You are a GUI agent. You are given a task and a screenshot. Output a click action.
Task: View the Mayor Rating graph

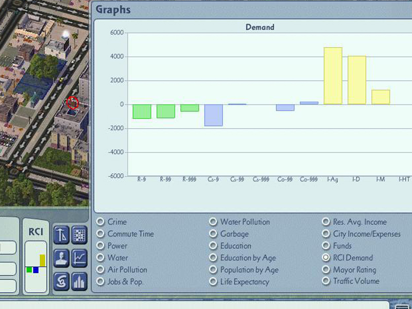click(325, 270)
